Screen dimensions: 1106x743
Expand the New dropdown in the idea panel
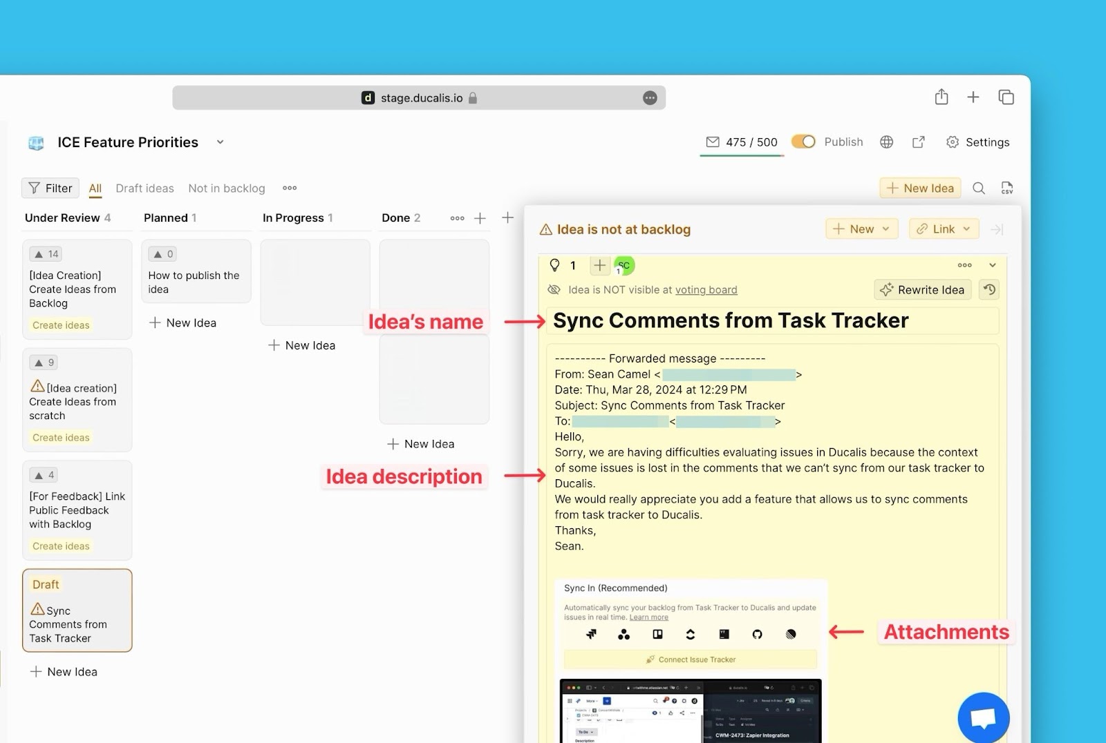861,229
